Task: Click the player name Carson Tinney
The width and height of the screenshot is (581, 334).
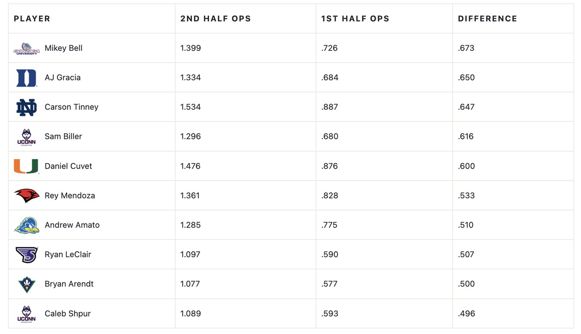Action: 72,107
